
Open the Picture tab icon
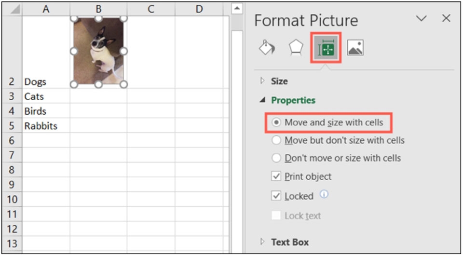[x=355, y=48]
